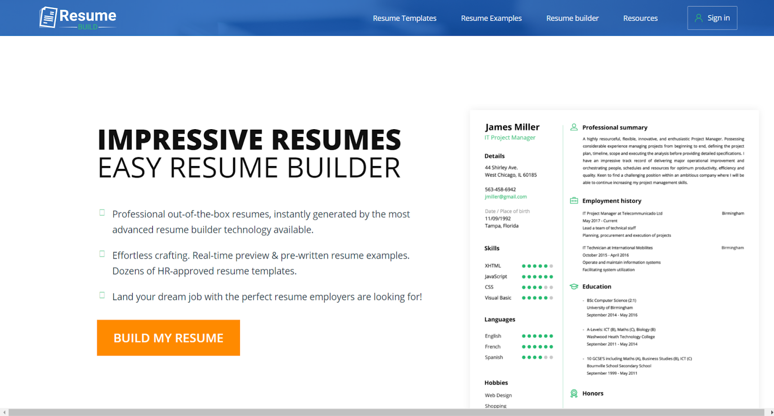This screenshot has height=416, width=774.
Task: Click the Spanish language rating dots
Action: tap(537, 357)
